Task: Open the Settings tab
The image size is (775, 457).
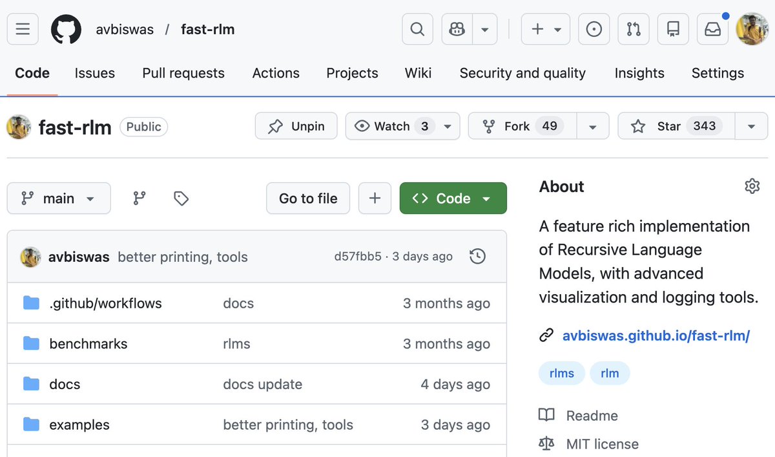Action: [x=718, y=73]
